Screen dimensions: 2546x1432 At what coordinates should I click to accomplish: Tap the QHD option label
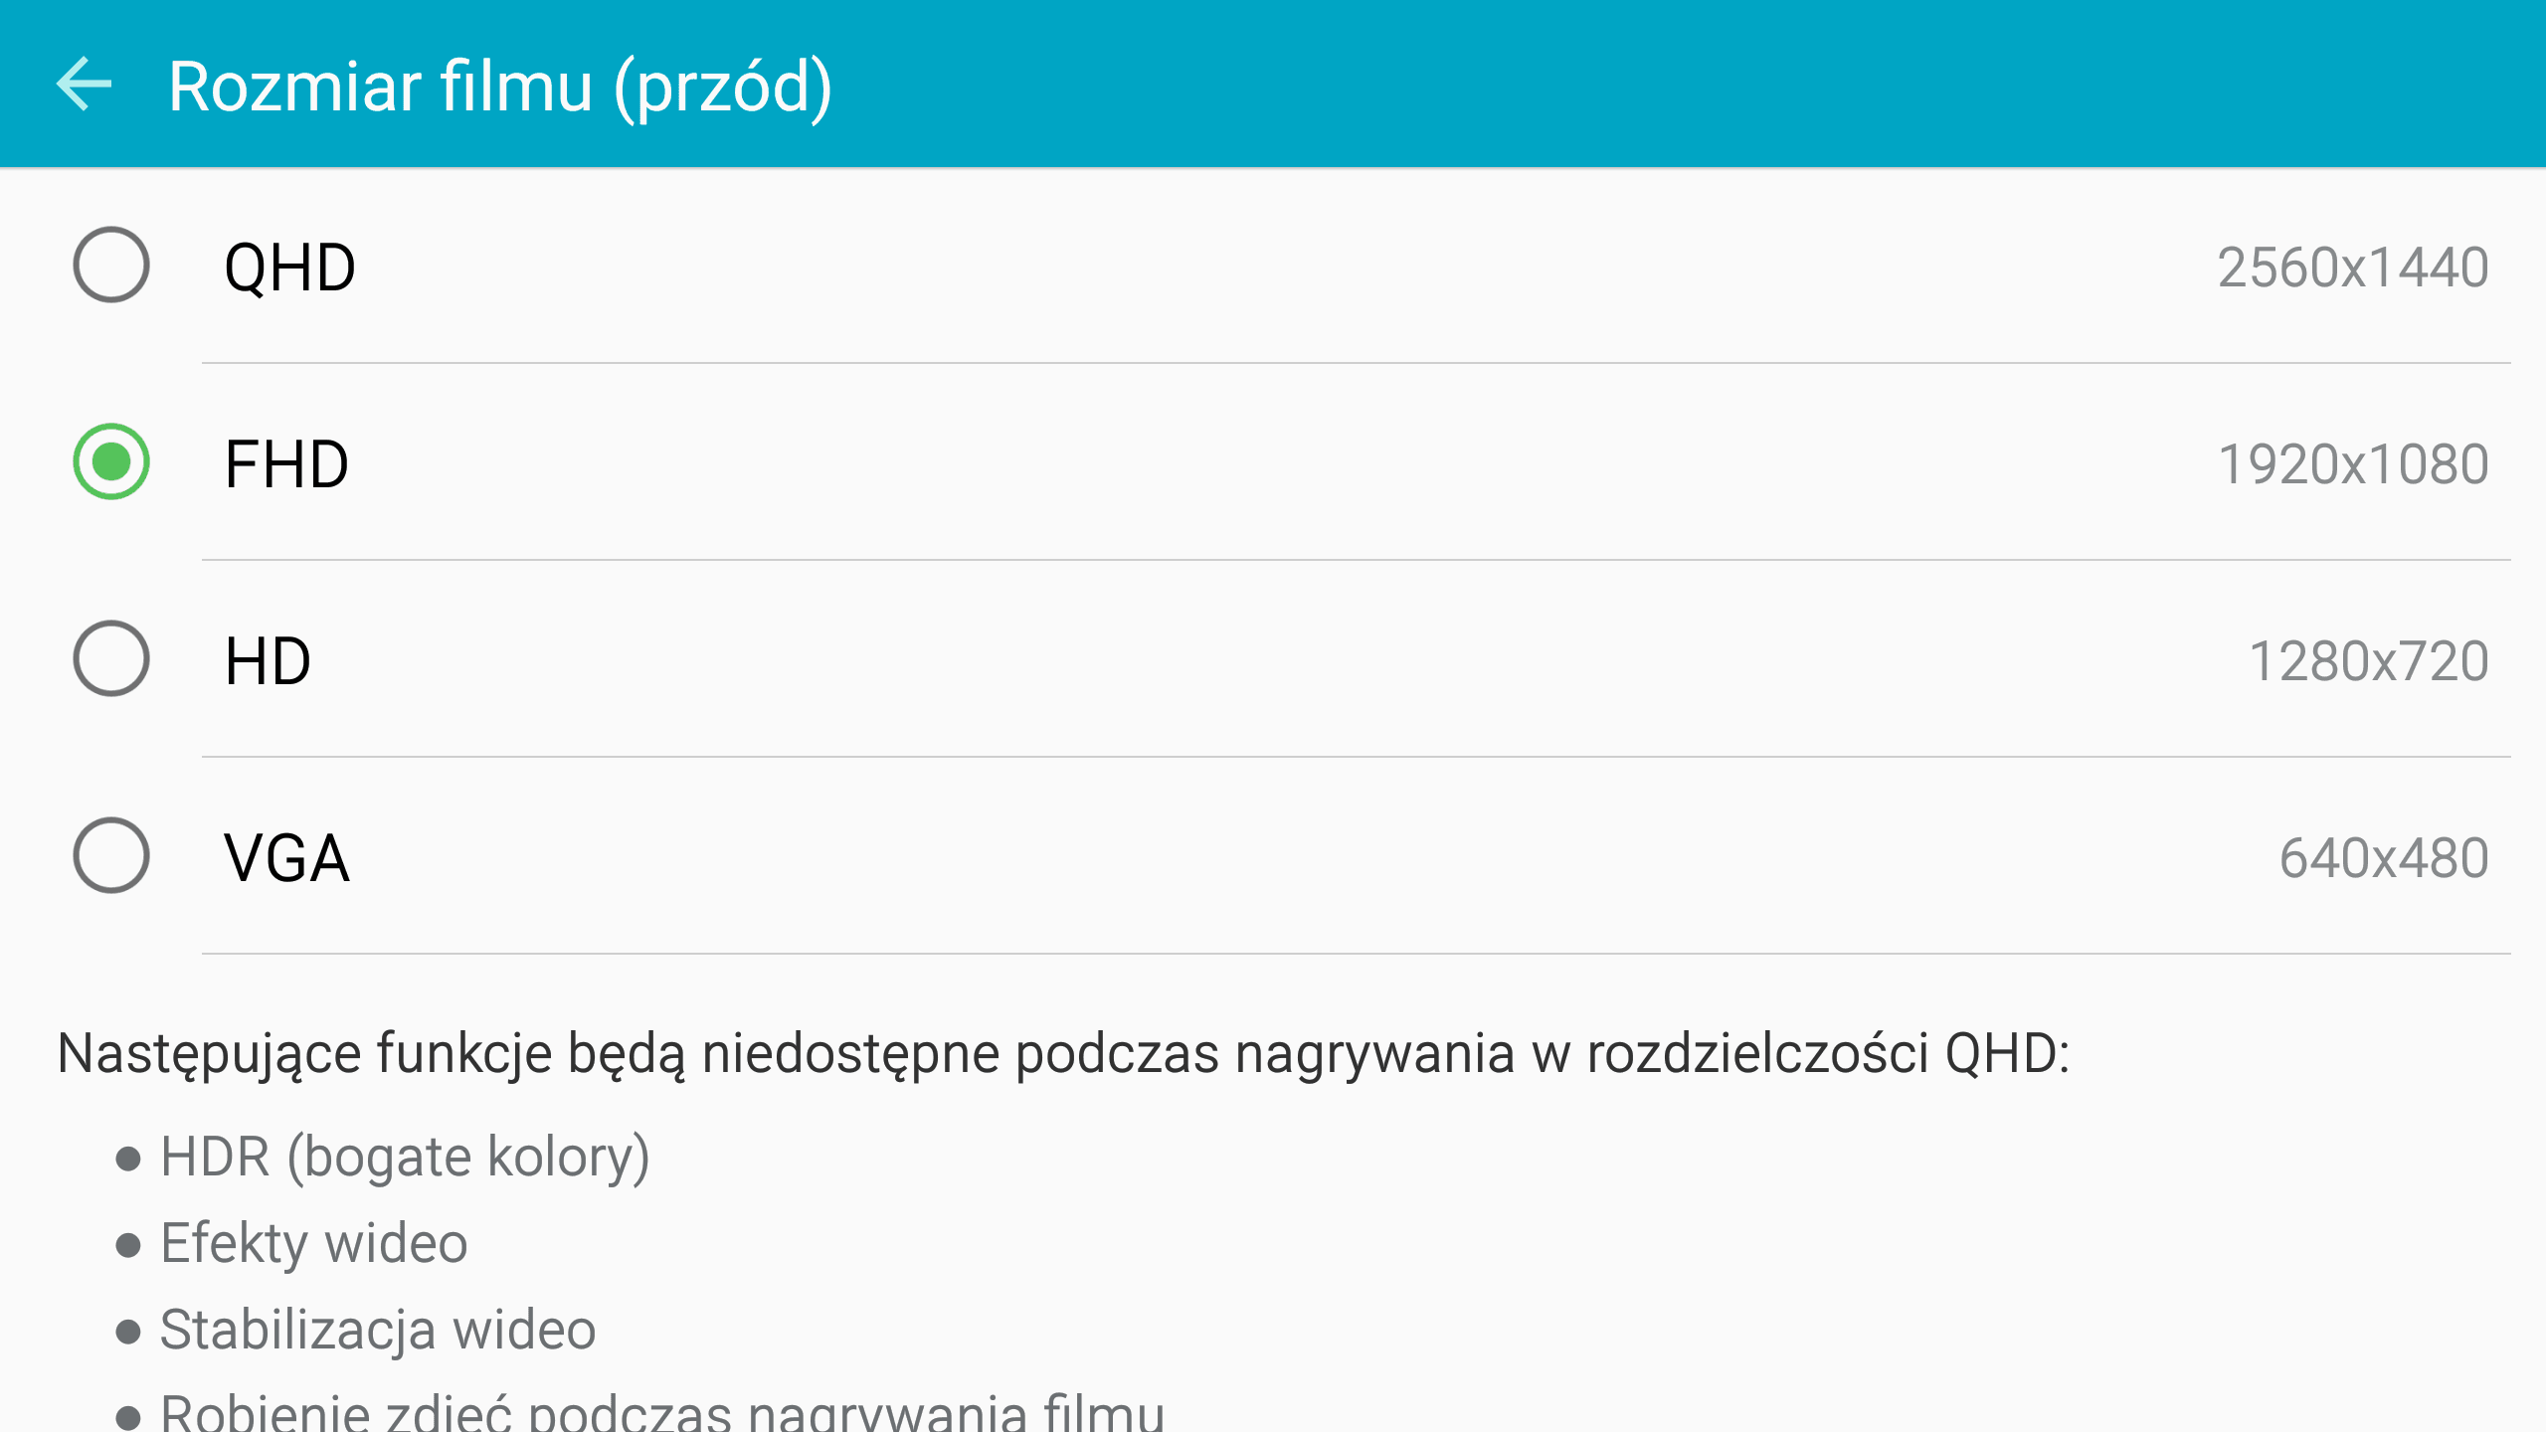click(x=289, y=268)
